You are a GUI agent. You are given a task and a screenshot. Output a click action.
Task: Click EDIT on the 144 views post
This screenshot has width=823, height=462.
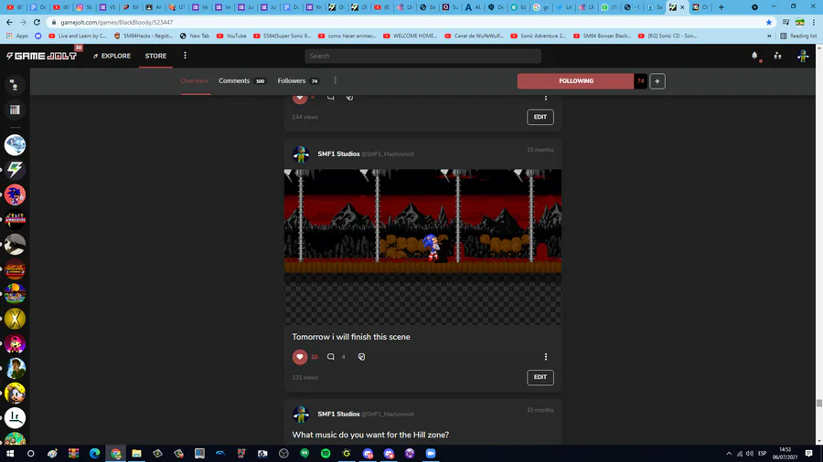(540, 117)
